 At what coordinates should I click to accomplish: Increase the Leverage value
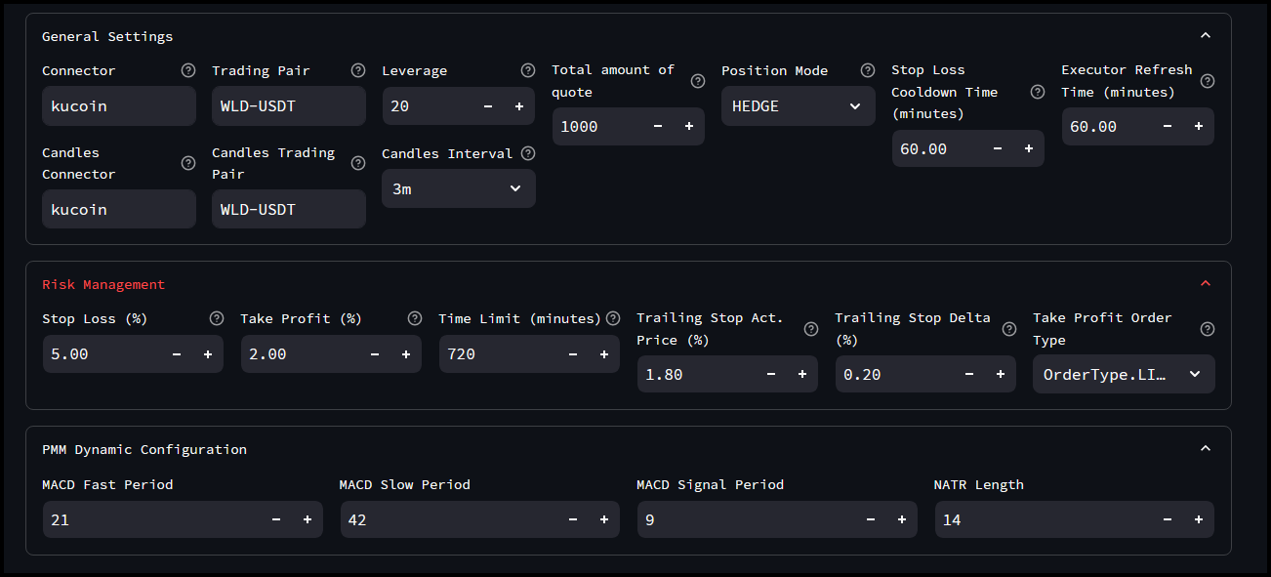[518, 105]
